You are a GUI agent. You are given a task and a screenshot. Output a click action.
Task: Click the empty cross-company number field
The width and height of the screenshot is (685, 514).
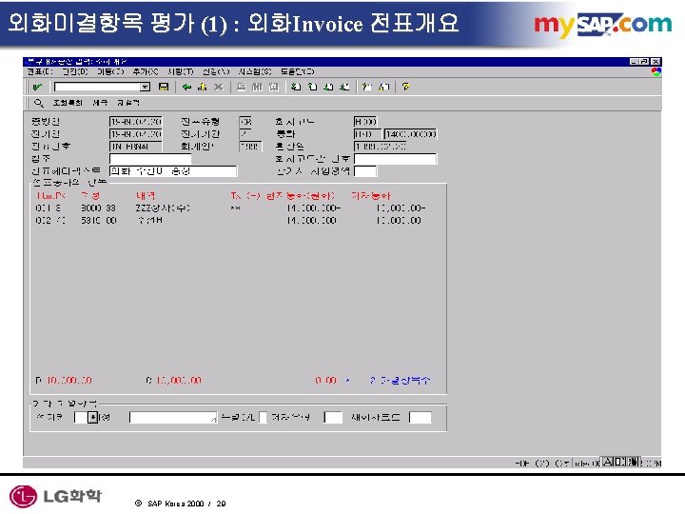(395, 159)
